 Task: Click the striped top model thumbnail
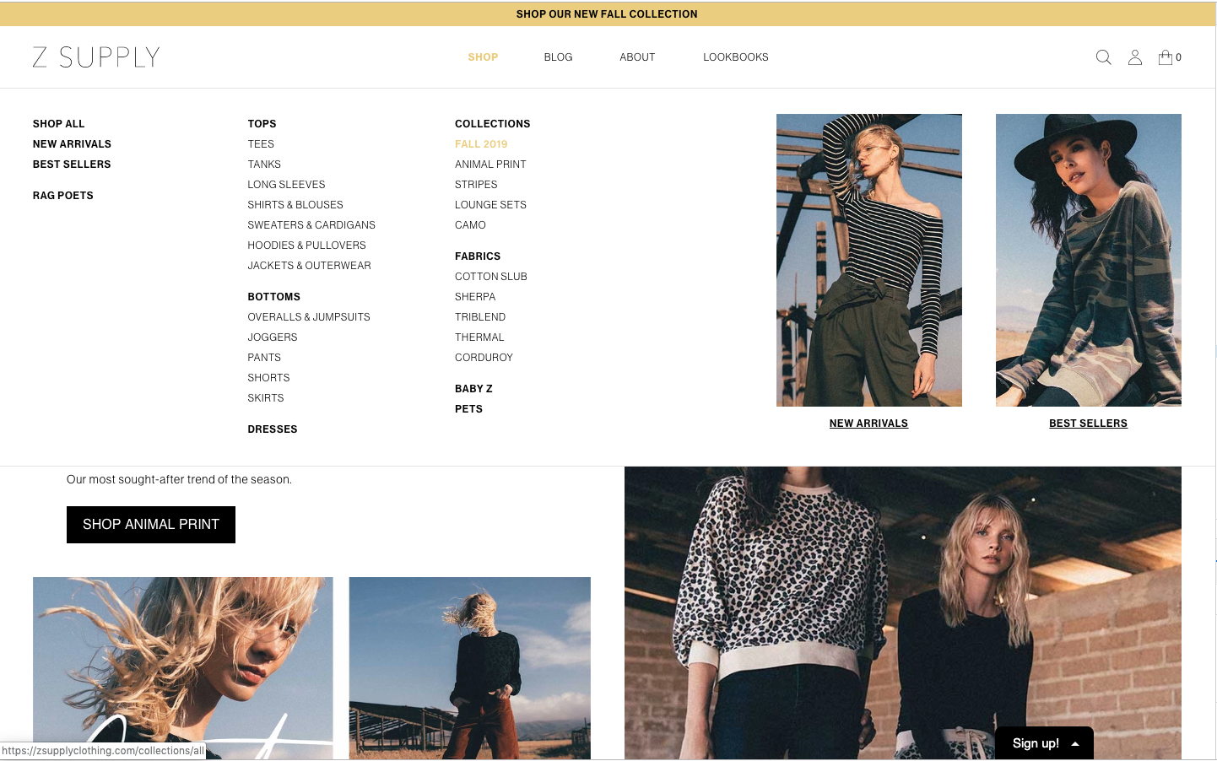coord(868,260)
